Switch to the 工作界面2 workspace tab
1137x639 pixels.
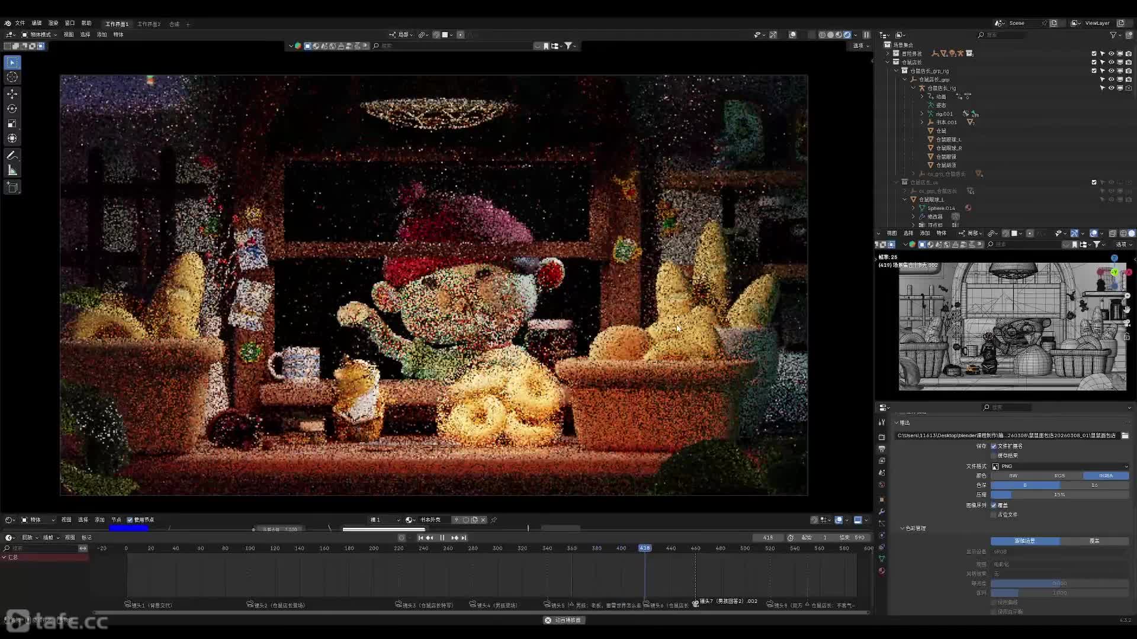(x=149, y=24)
